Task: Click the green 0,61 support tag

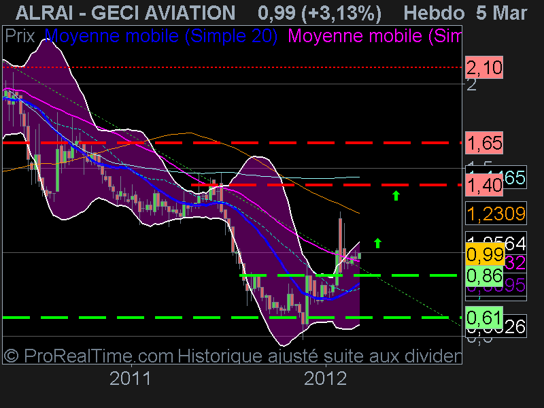Action: click(484, 318)
